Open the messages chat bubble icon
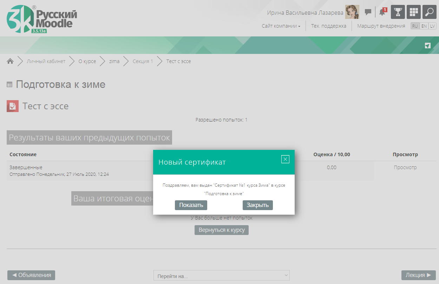Viewport: 439px width, 284px height. click(x=368, y=12)
